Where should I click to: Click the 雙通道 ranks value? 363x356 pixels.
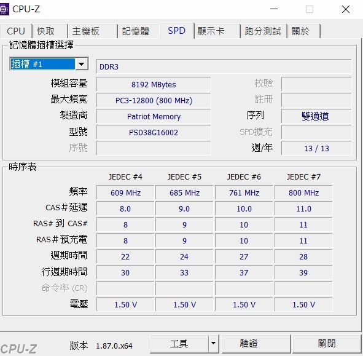[x=316, y=116]
